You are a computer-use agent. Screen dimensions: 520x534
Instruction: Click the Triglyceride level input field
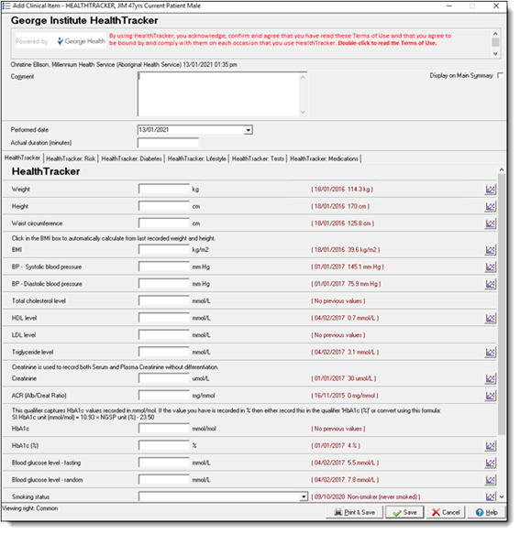pyautogui.click(x=163, y=352)
